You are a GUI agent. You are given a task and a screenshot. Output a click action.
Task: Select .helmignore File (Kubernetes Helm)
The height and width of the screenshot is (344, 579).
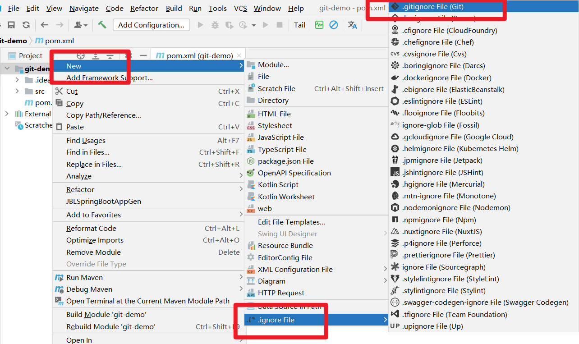(483, 148)
